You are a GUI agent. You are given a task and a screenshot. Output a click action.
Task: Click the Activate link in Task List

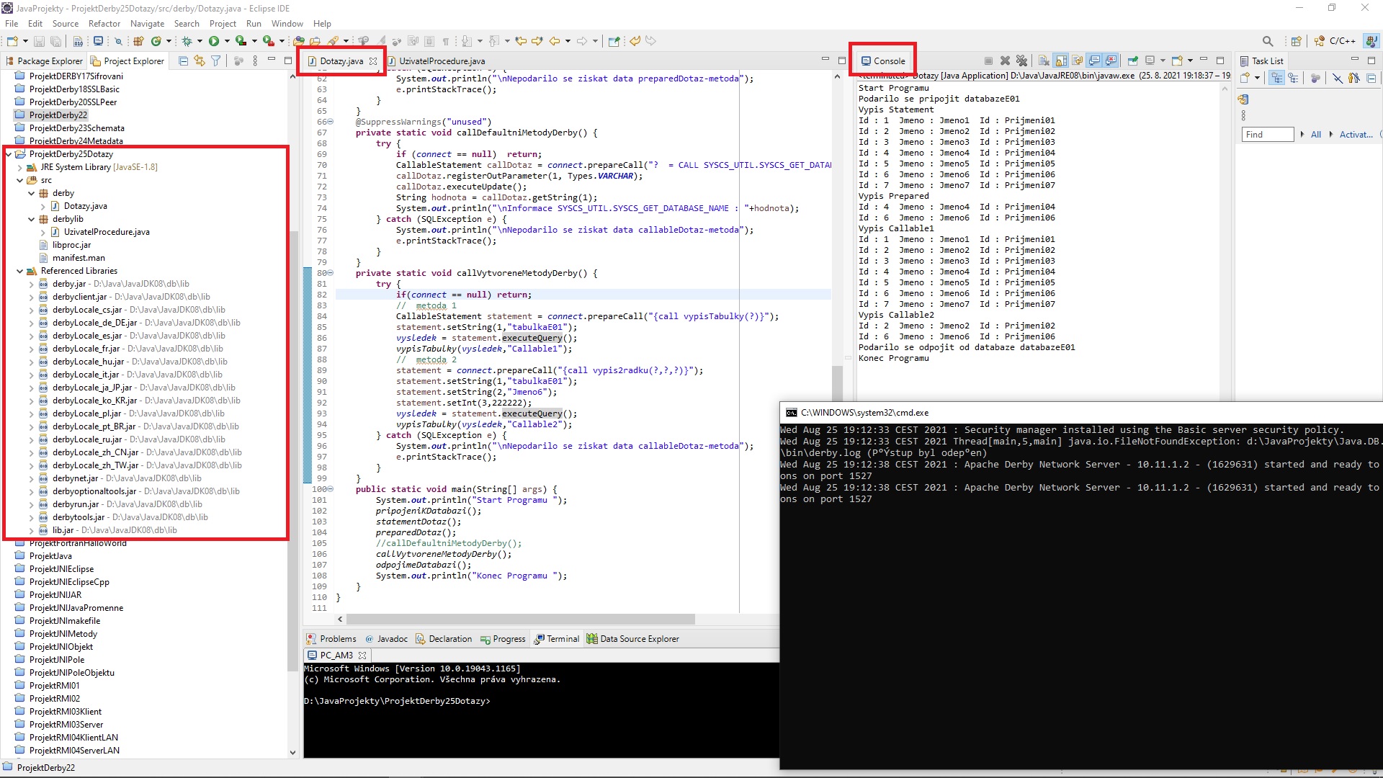pos(1356,135)
